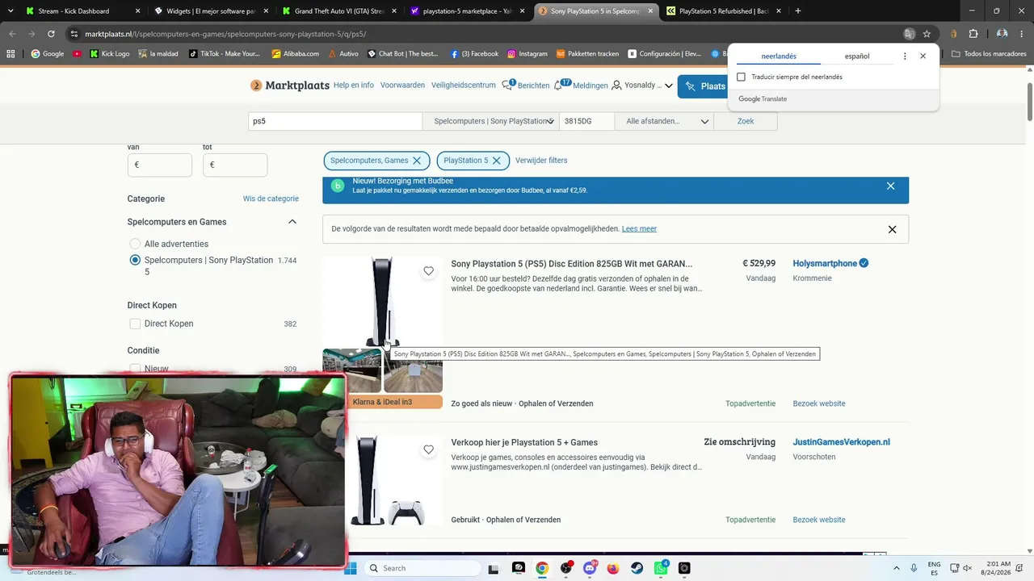The width and height of the screenshot is (1034, 581).
Task: Remove the PlayStation 5 filter chip
Action: click(497, 161)
